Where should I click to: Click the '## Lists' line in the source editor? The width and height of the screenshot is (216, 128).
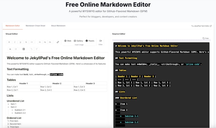(120, 92)
